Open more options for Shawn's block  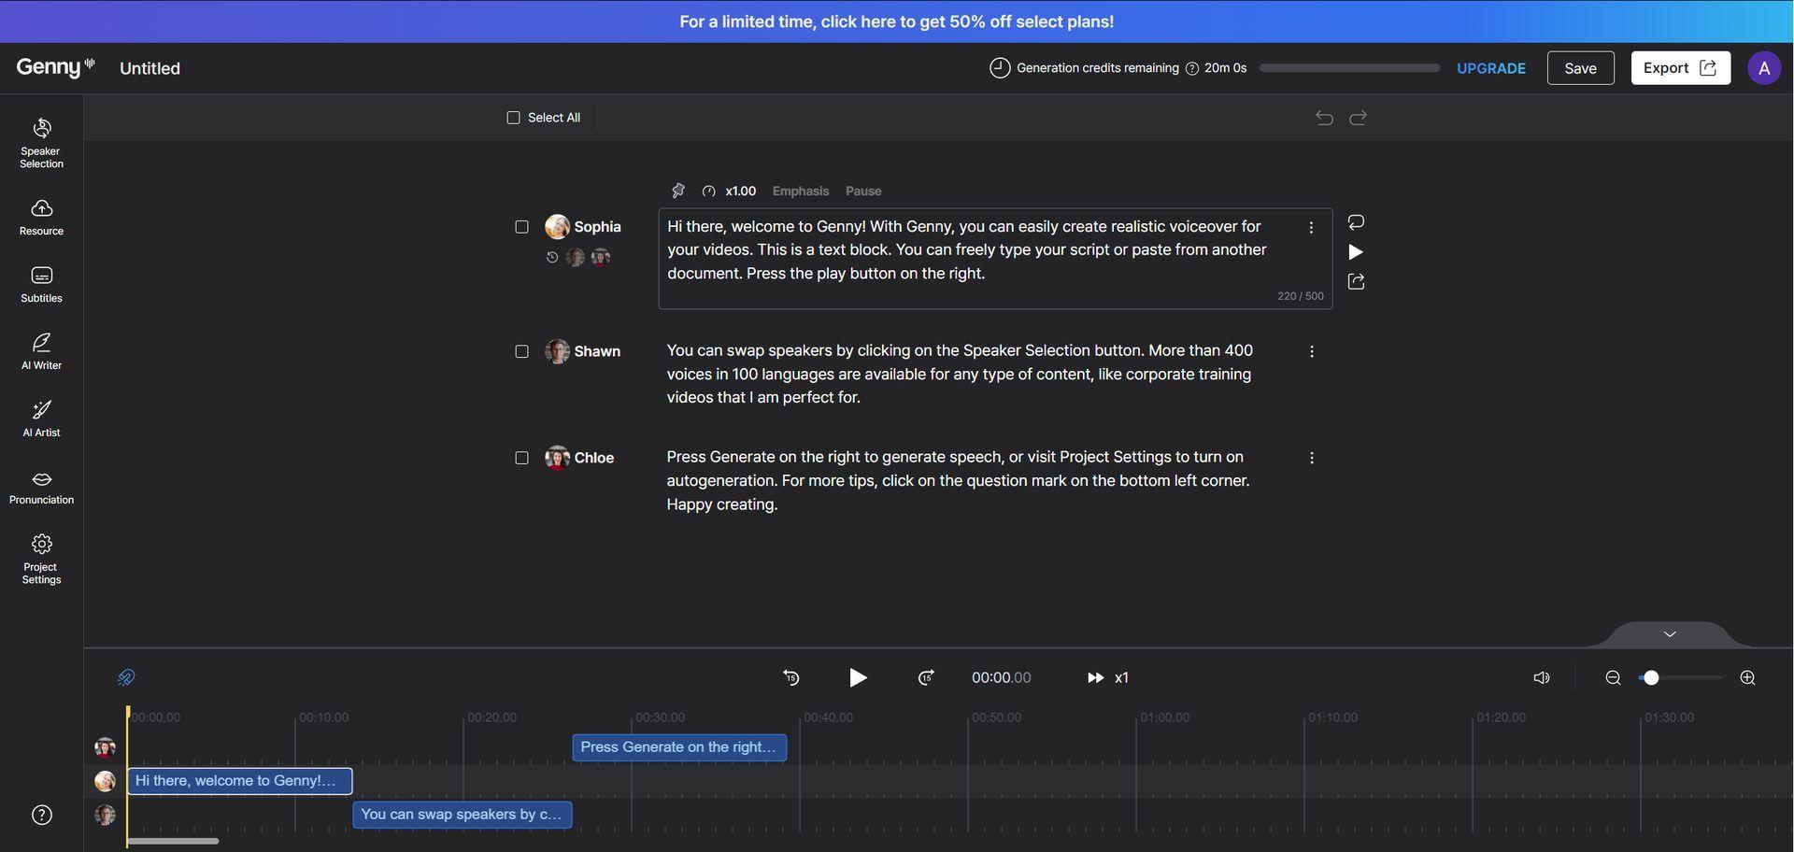(x=1312, y=351)
